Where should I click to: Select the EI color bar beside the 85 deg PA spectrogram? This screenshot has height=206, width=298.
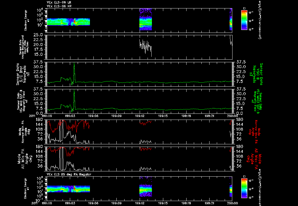pyautogui.click(x=244, y=189)
